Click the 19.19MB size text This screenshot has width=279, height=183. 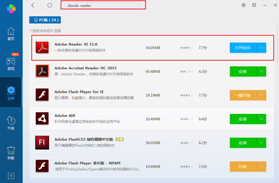[153, 95]
